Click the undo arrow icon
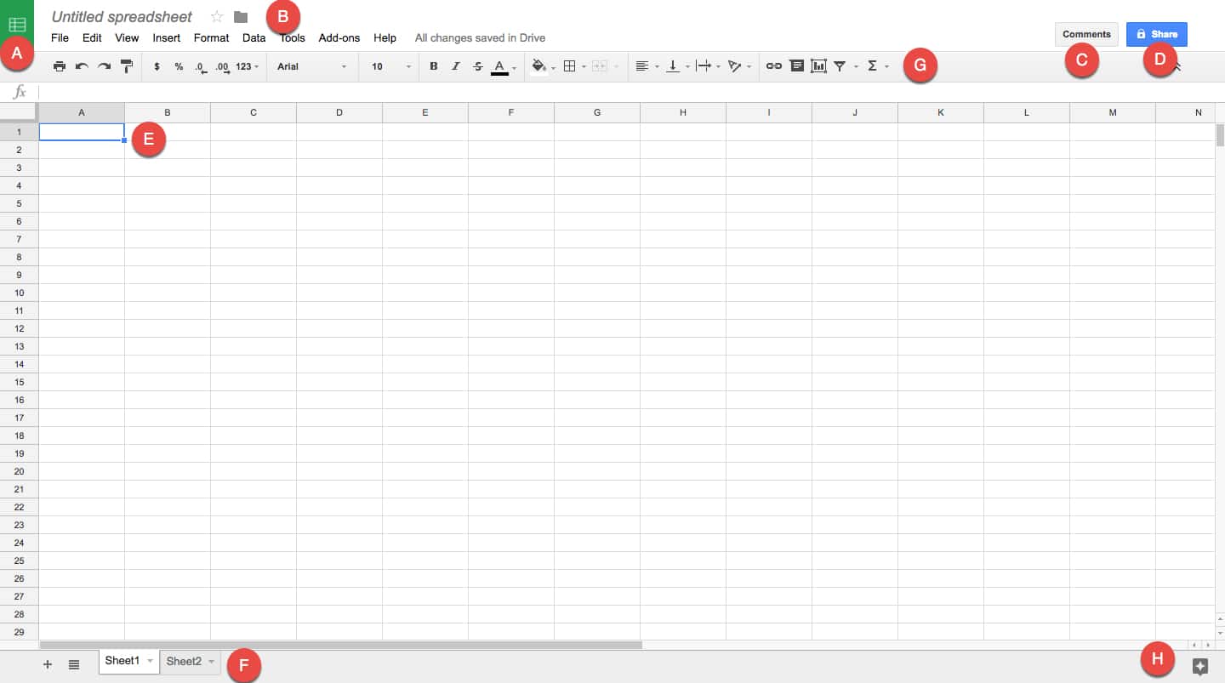Image resolution: width=1225 pixels, height=683 pixels. pyautogui.click(x=82, y=66)
